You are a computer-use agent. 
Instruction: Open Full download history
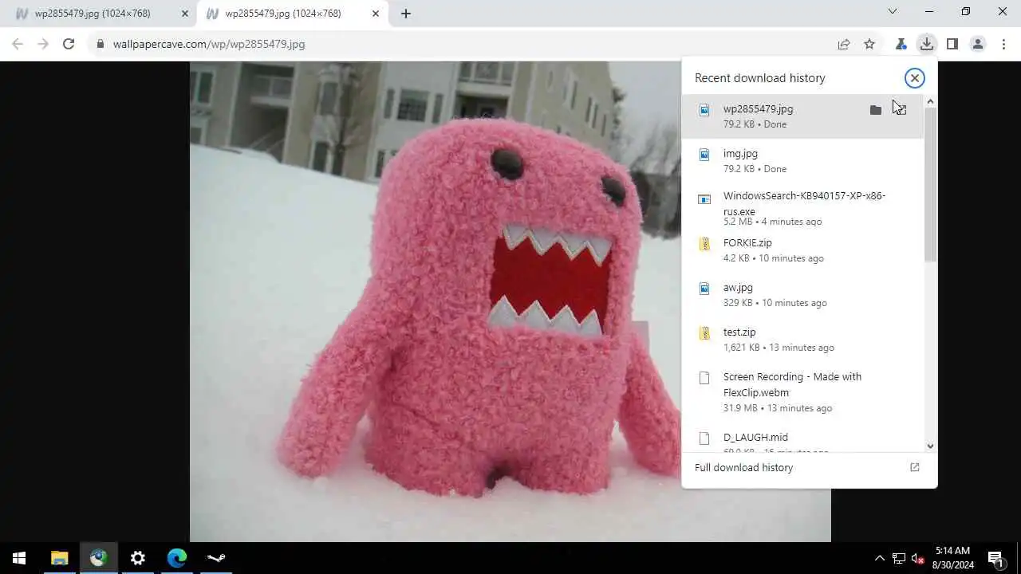tap(809, 468)
